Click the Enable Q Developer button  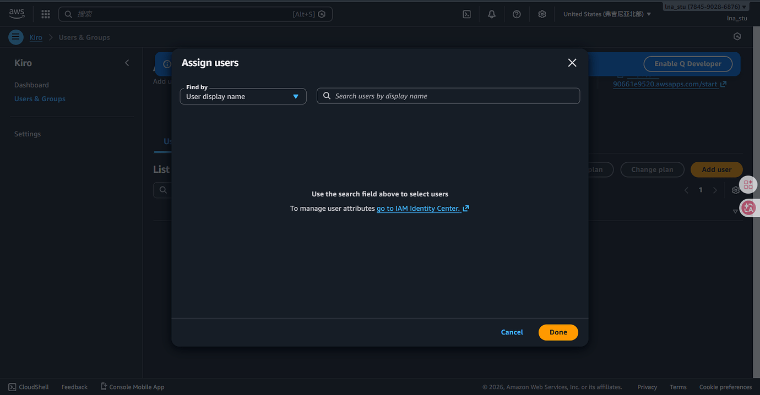tap(688, 64)
